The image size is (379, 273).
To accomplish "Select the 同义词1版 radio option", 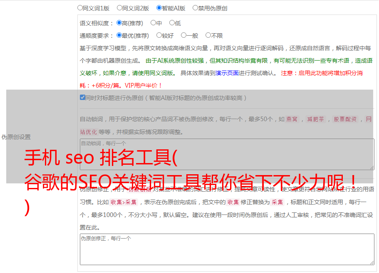I will [80, 8].
